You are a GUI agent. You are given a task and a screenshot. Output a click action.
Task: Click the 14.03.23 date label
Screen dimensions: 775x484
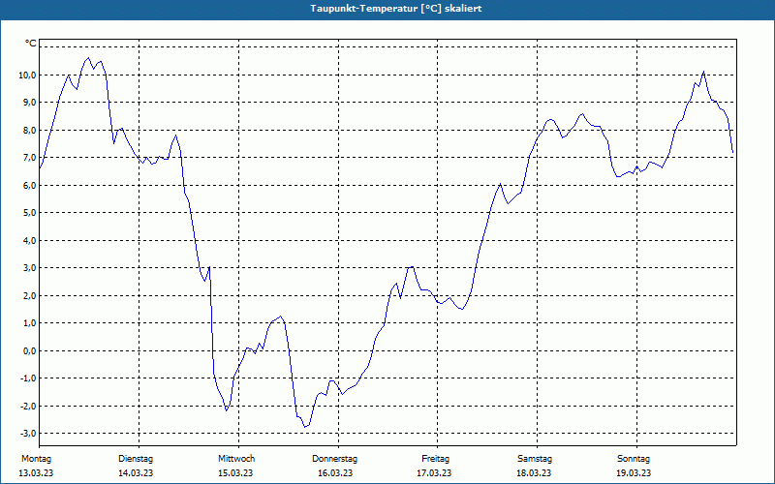[136, 473]
